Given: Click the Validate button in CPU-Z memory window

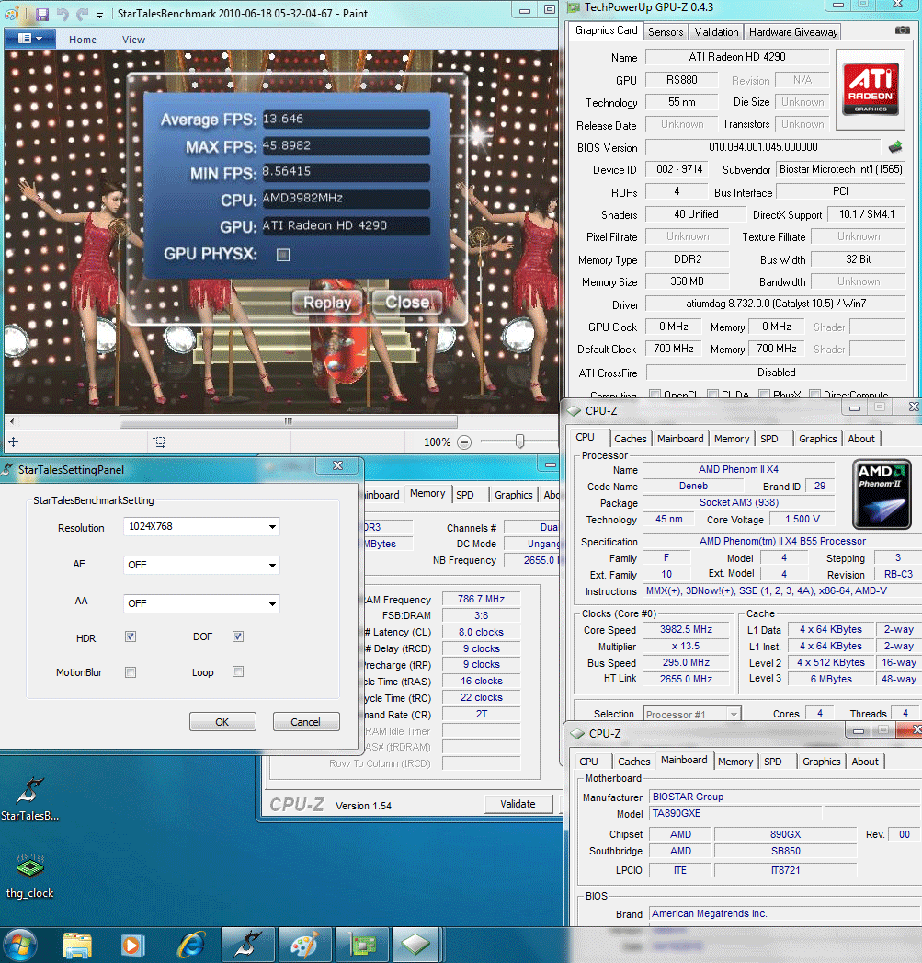Looking at the screenshot, I should coord(518,804).
